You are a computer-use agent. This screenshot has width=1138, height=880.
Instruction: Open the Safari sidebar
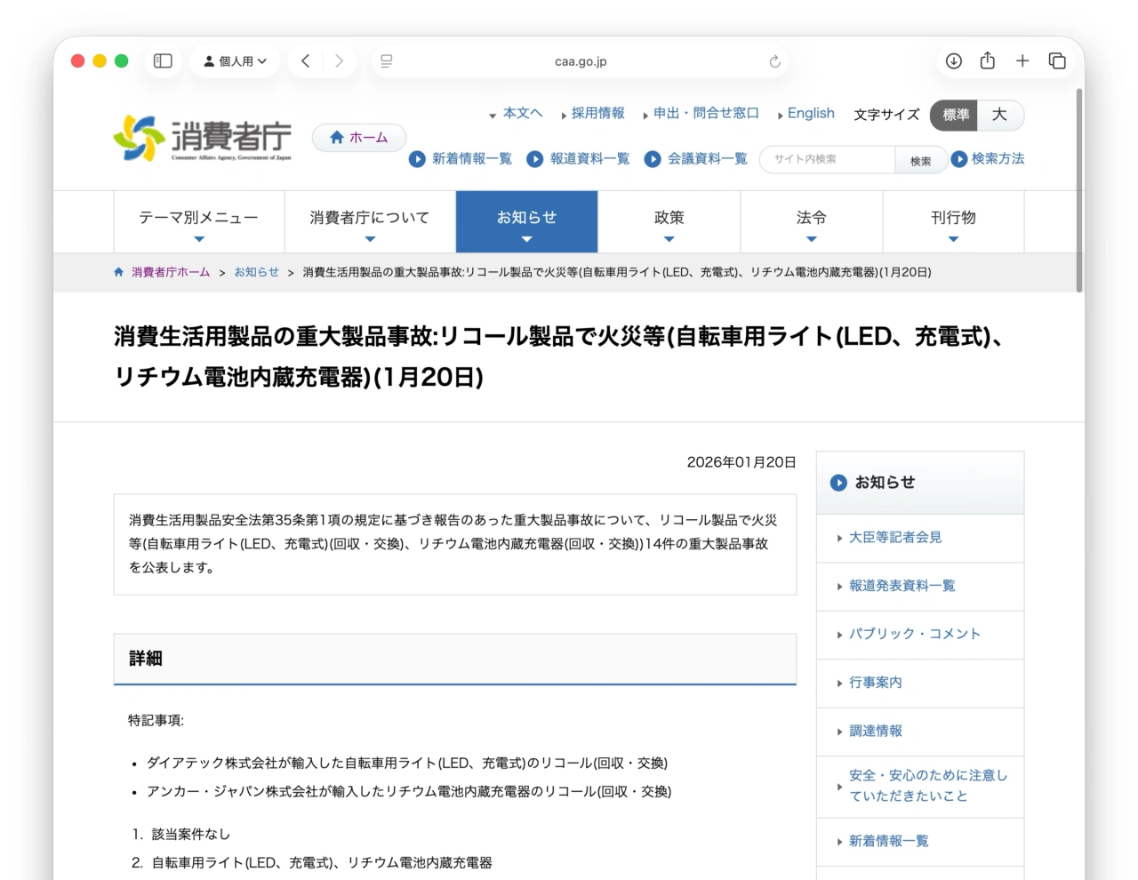pyautogui.click(x=163, y=60)
